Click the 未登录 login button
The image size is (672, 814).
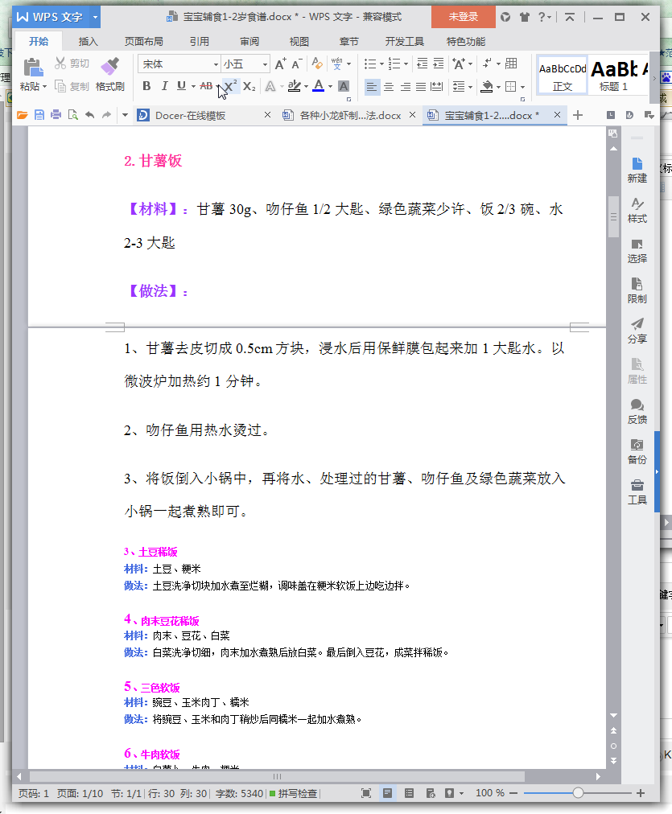coord(464,17)
